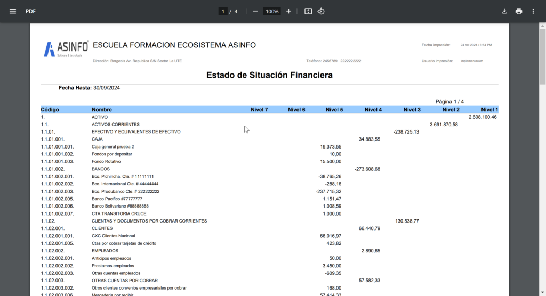Select Fondo Rotativo value 15.500,00
The height and width of the screenshot is (296, 546).
[x=331, y=162]
